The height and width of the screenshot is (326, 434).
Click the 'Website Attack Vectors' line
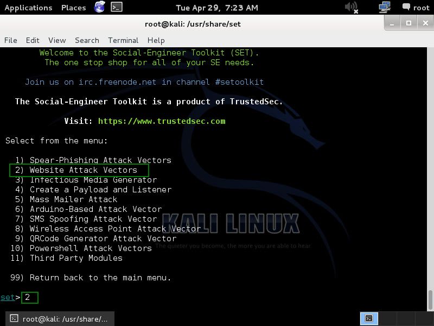[x=76, y=170]
